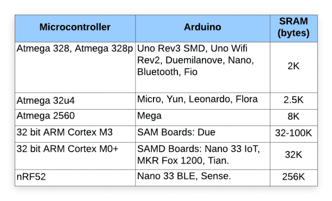
Task: Click the SAM Boards: Due cell
Action: tap(202, 134)
